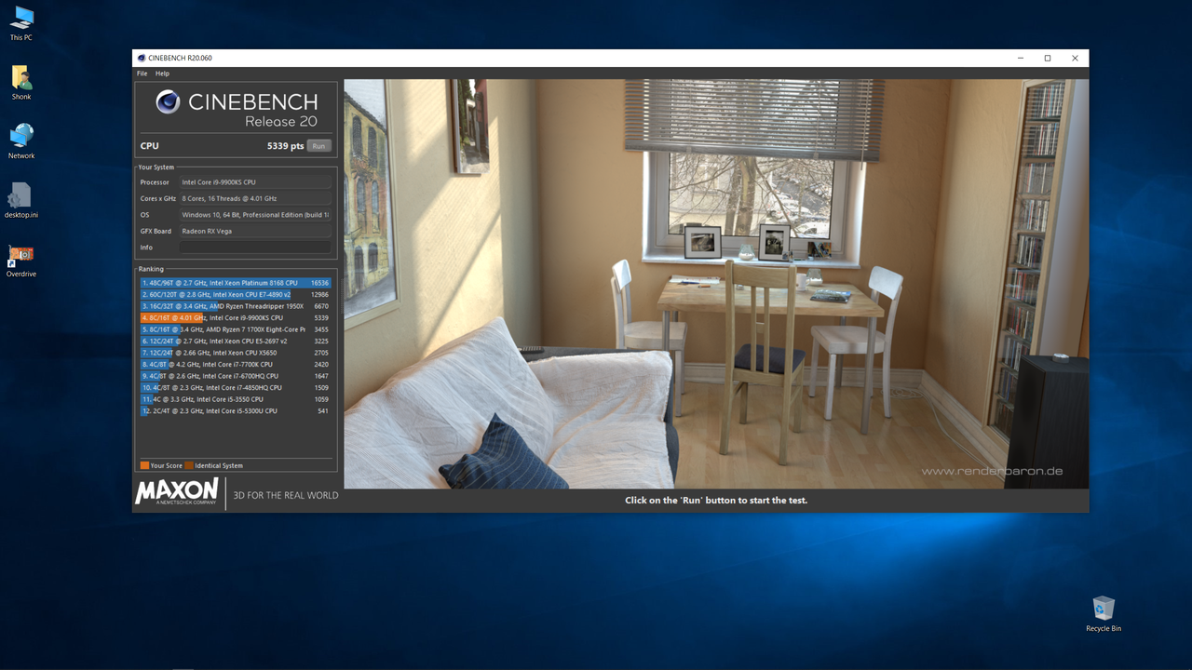Open the Help menu

tap(163, 74)
